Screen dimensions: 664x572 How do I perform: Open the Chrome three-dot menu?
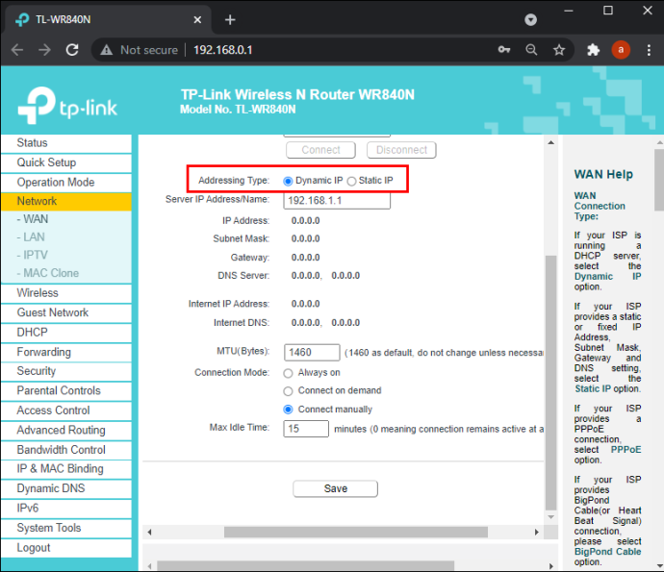coord(649,50)
